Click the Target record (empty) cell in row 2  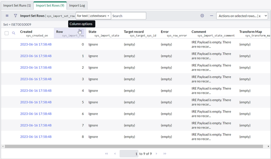129,67
